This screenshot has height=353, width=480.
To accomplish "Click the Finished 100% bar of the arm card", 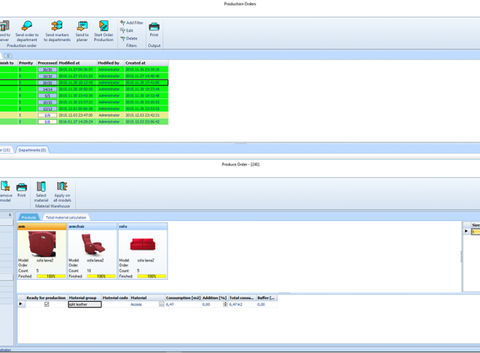I will [51, 277].
